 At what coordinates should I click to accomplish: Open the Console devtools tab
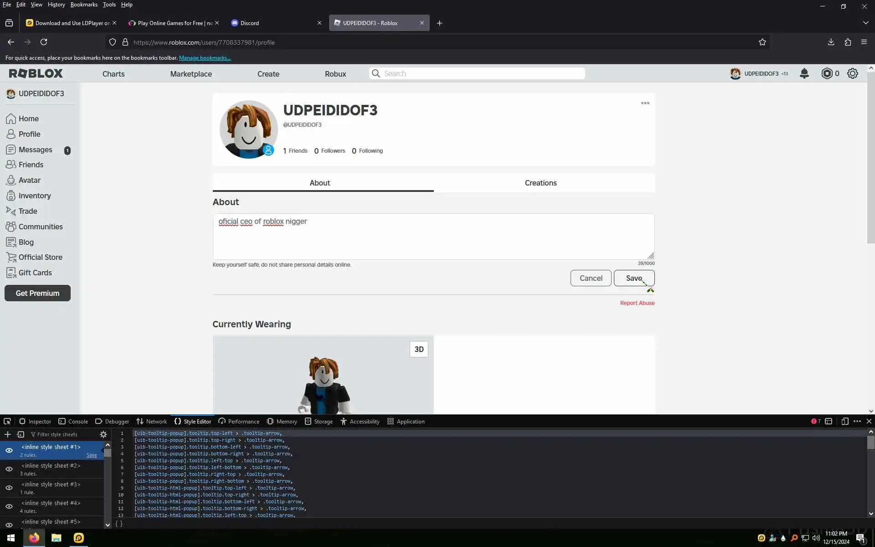click(73, 421)
